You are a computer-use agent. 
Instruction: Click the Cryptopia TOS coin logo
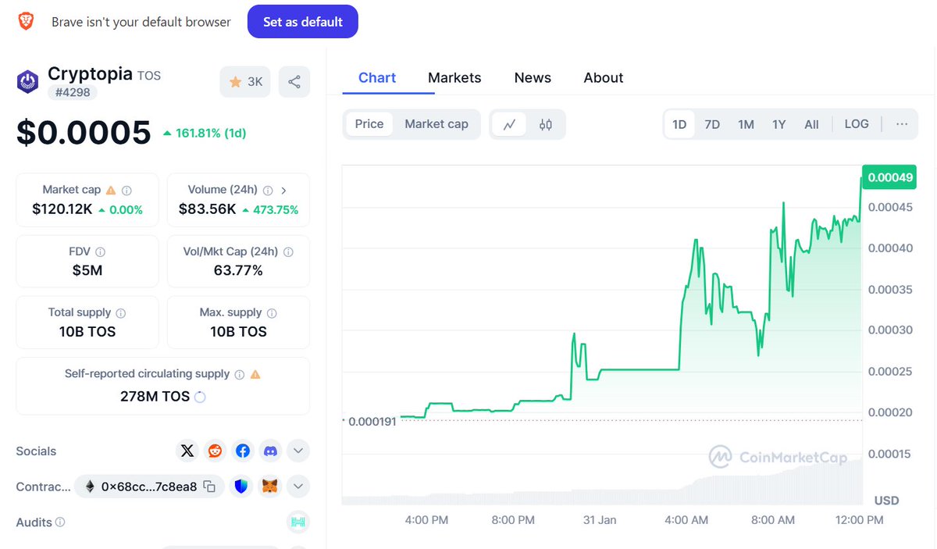click(x=28, y=81)
